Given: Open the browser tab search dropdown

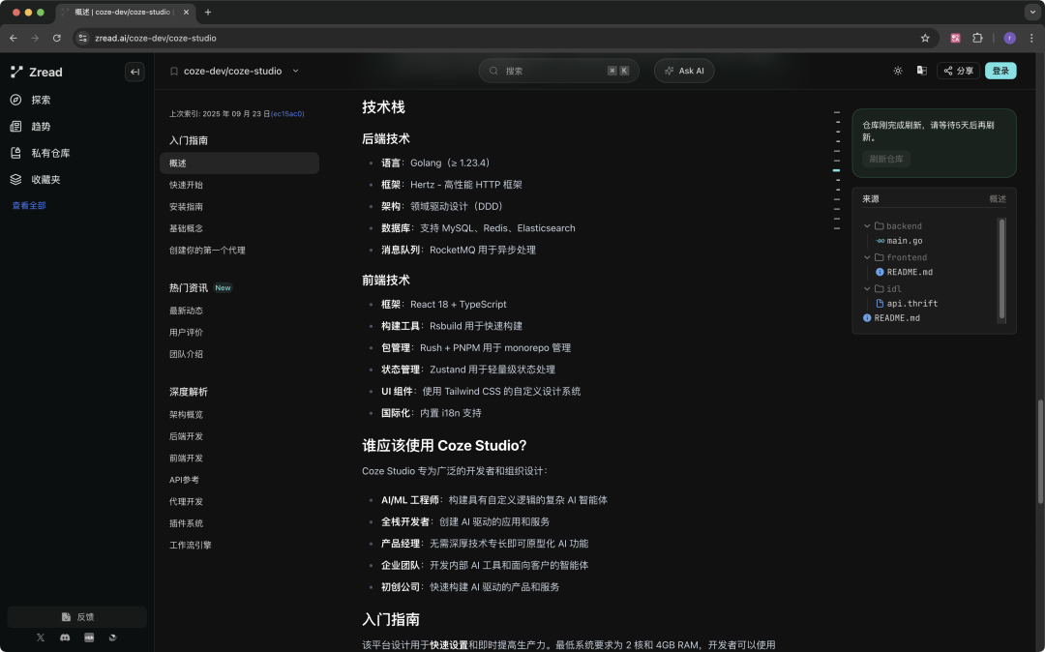Looking at the screenshot, I should click(1031, 12).
